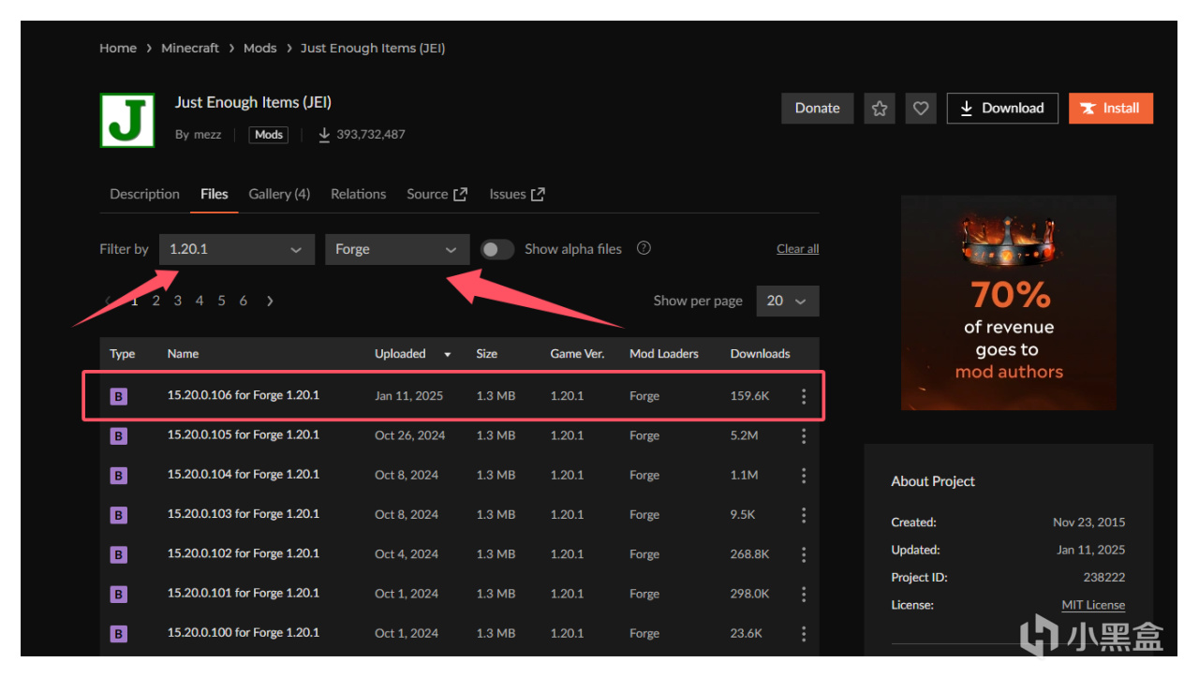This screenshot has height=677, width=1199.
Task: Click the B badge of 15.20.0.105 row
Action: tap(118, 436)
